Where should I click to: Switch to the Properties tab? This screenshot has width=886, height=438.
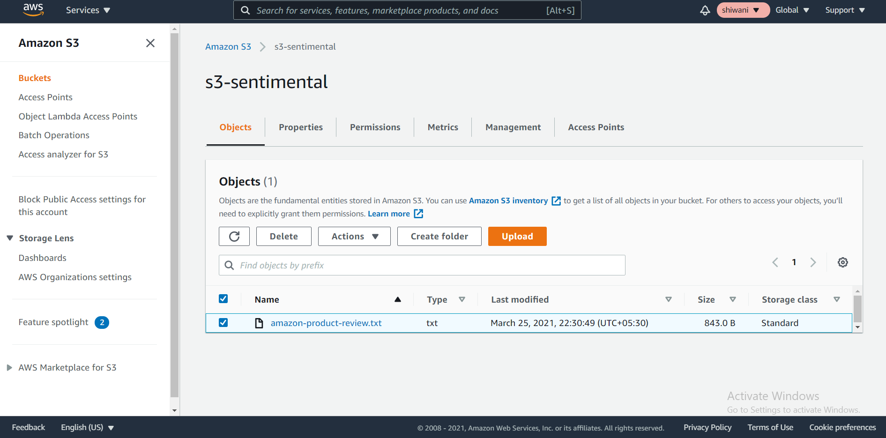coord(301,127)
